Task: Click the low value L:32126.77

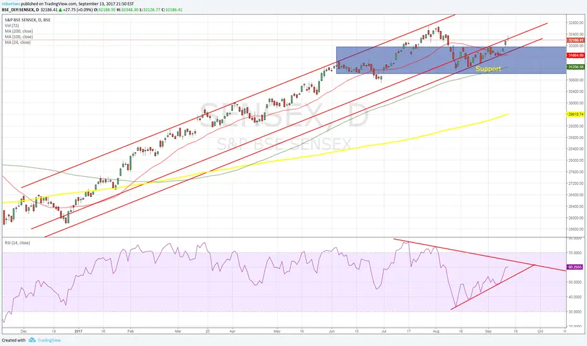Action: click(x=150, y=9)
